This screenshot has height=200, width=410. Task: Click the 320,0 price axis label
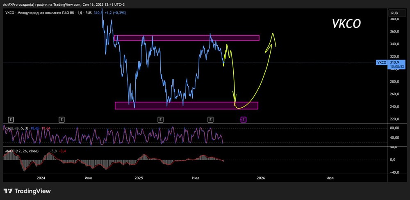(394, 57)
